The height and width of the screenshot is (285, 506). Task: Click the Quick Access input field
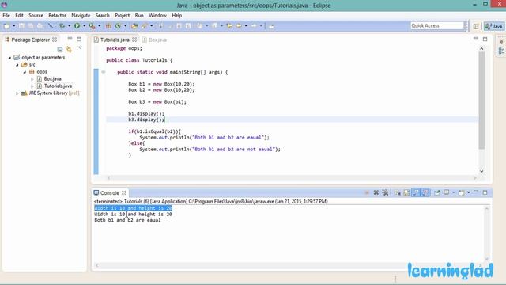(x=437, y=26)
